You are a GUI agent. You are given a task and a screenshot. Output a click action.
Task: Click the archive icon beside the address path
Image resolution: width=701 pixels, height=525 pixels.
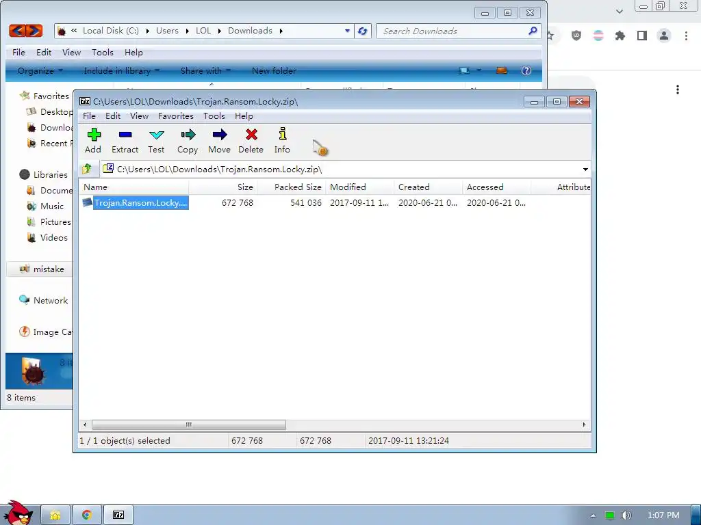click(108, 169)
